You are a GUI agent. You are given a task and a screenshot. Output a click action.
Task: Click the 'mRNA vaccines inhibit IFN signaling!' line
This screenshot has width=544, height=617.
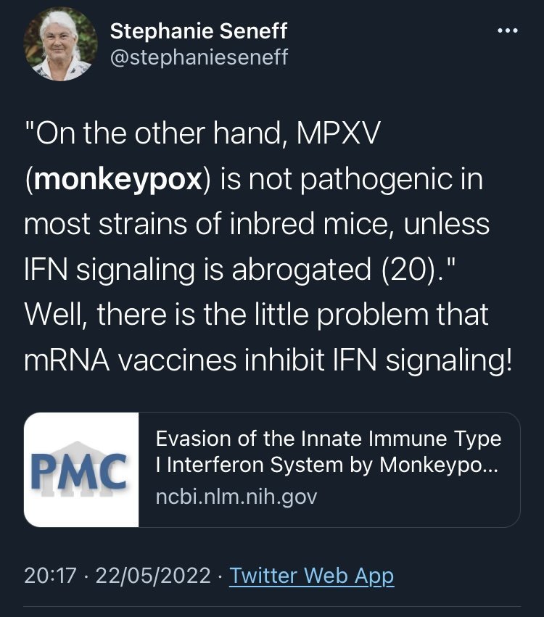tap(268, 360)
